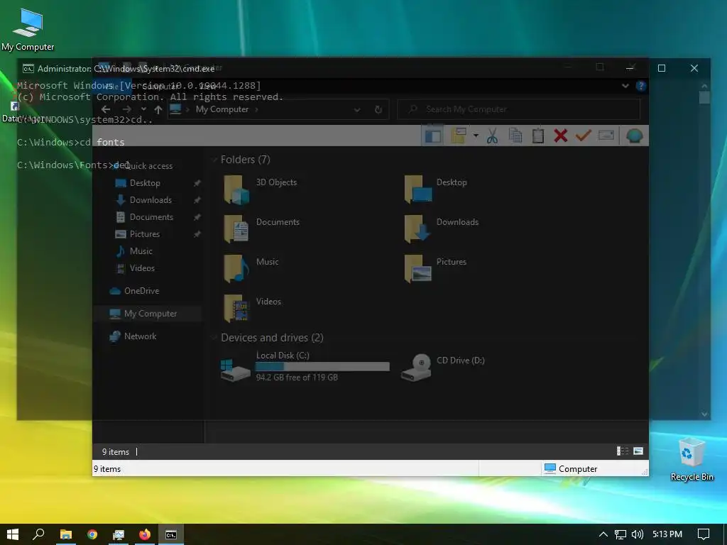Open taskbar search magnifier
The height and width of the screenshot is (545, 727).
(38, 534)
